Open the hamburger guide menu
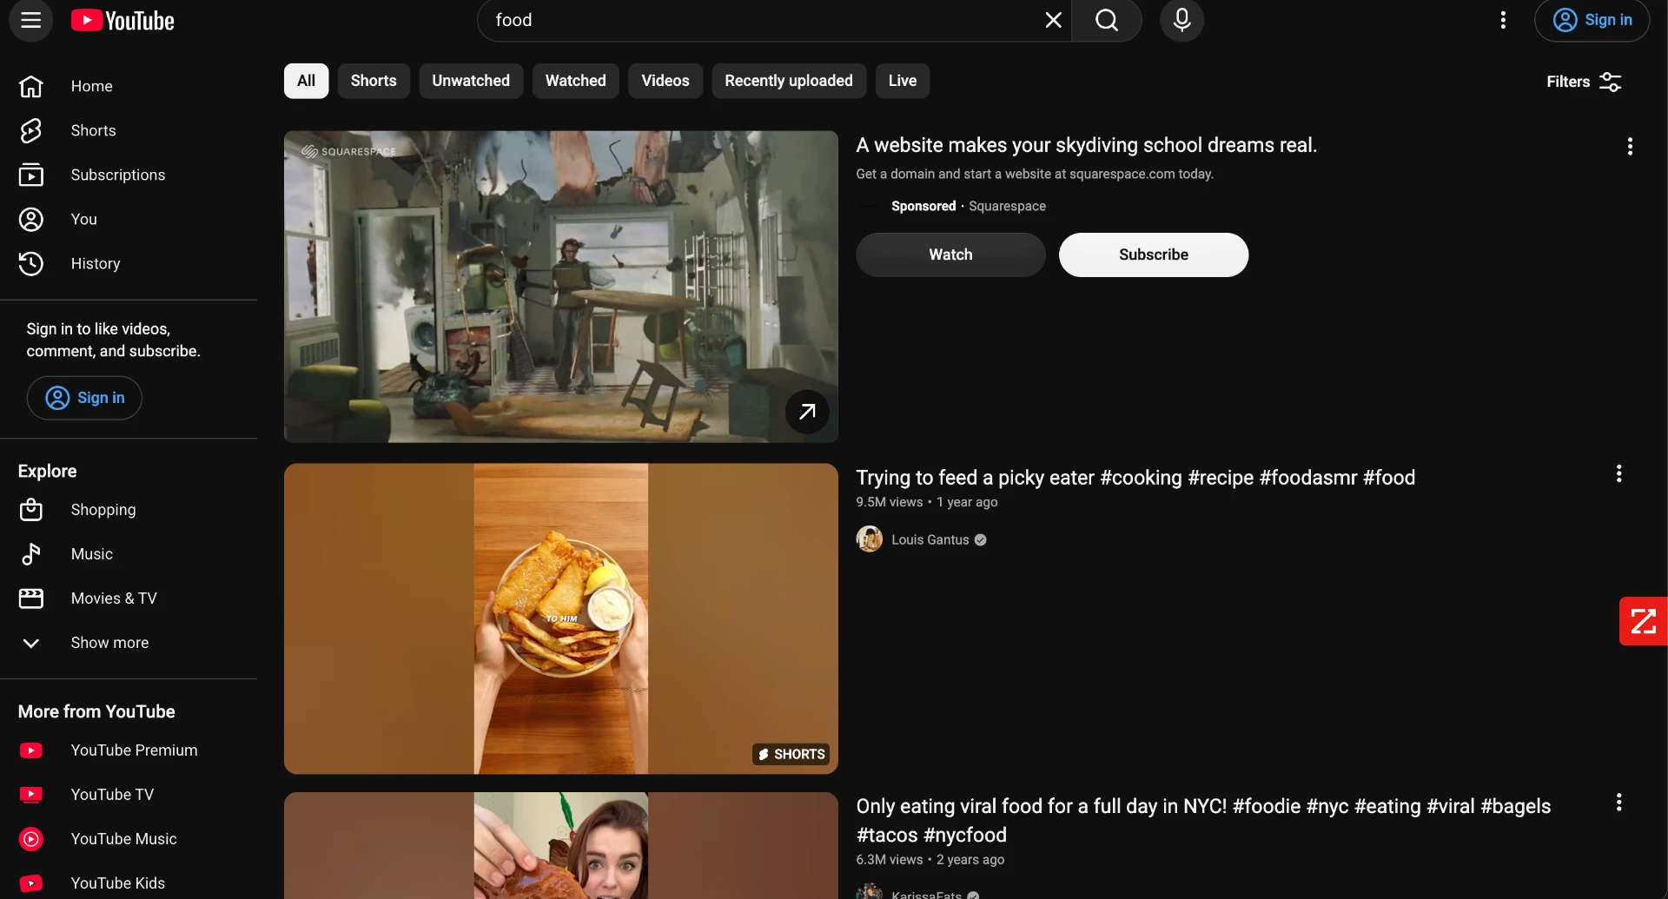The height and width of the screenshot is (899, 1668). pyautogui.click(x=31, y=20)
